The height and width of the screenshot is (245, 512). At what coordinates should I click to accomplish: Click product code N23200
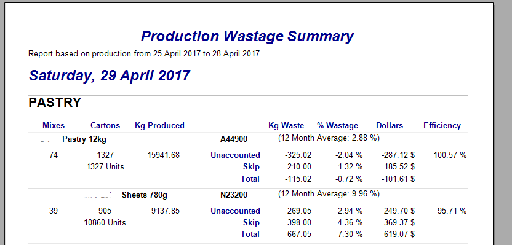point(234,195)
